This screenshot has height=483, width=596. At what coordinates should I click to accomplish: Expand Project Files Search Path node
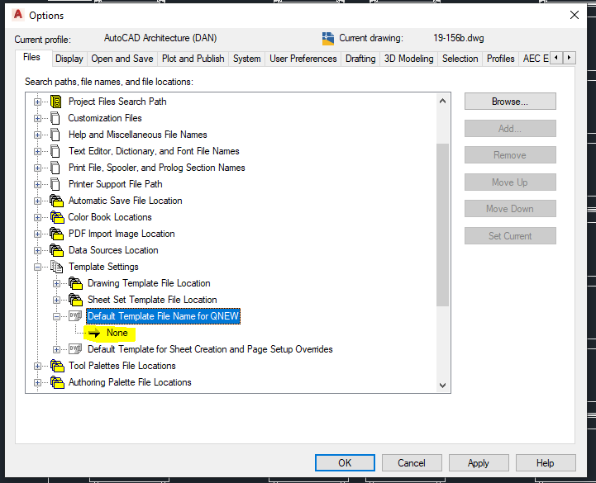click(37, 102)
